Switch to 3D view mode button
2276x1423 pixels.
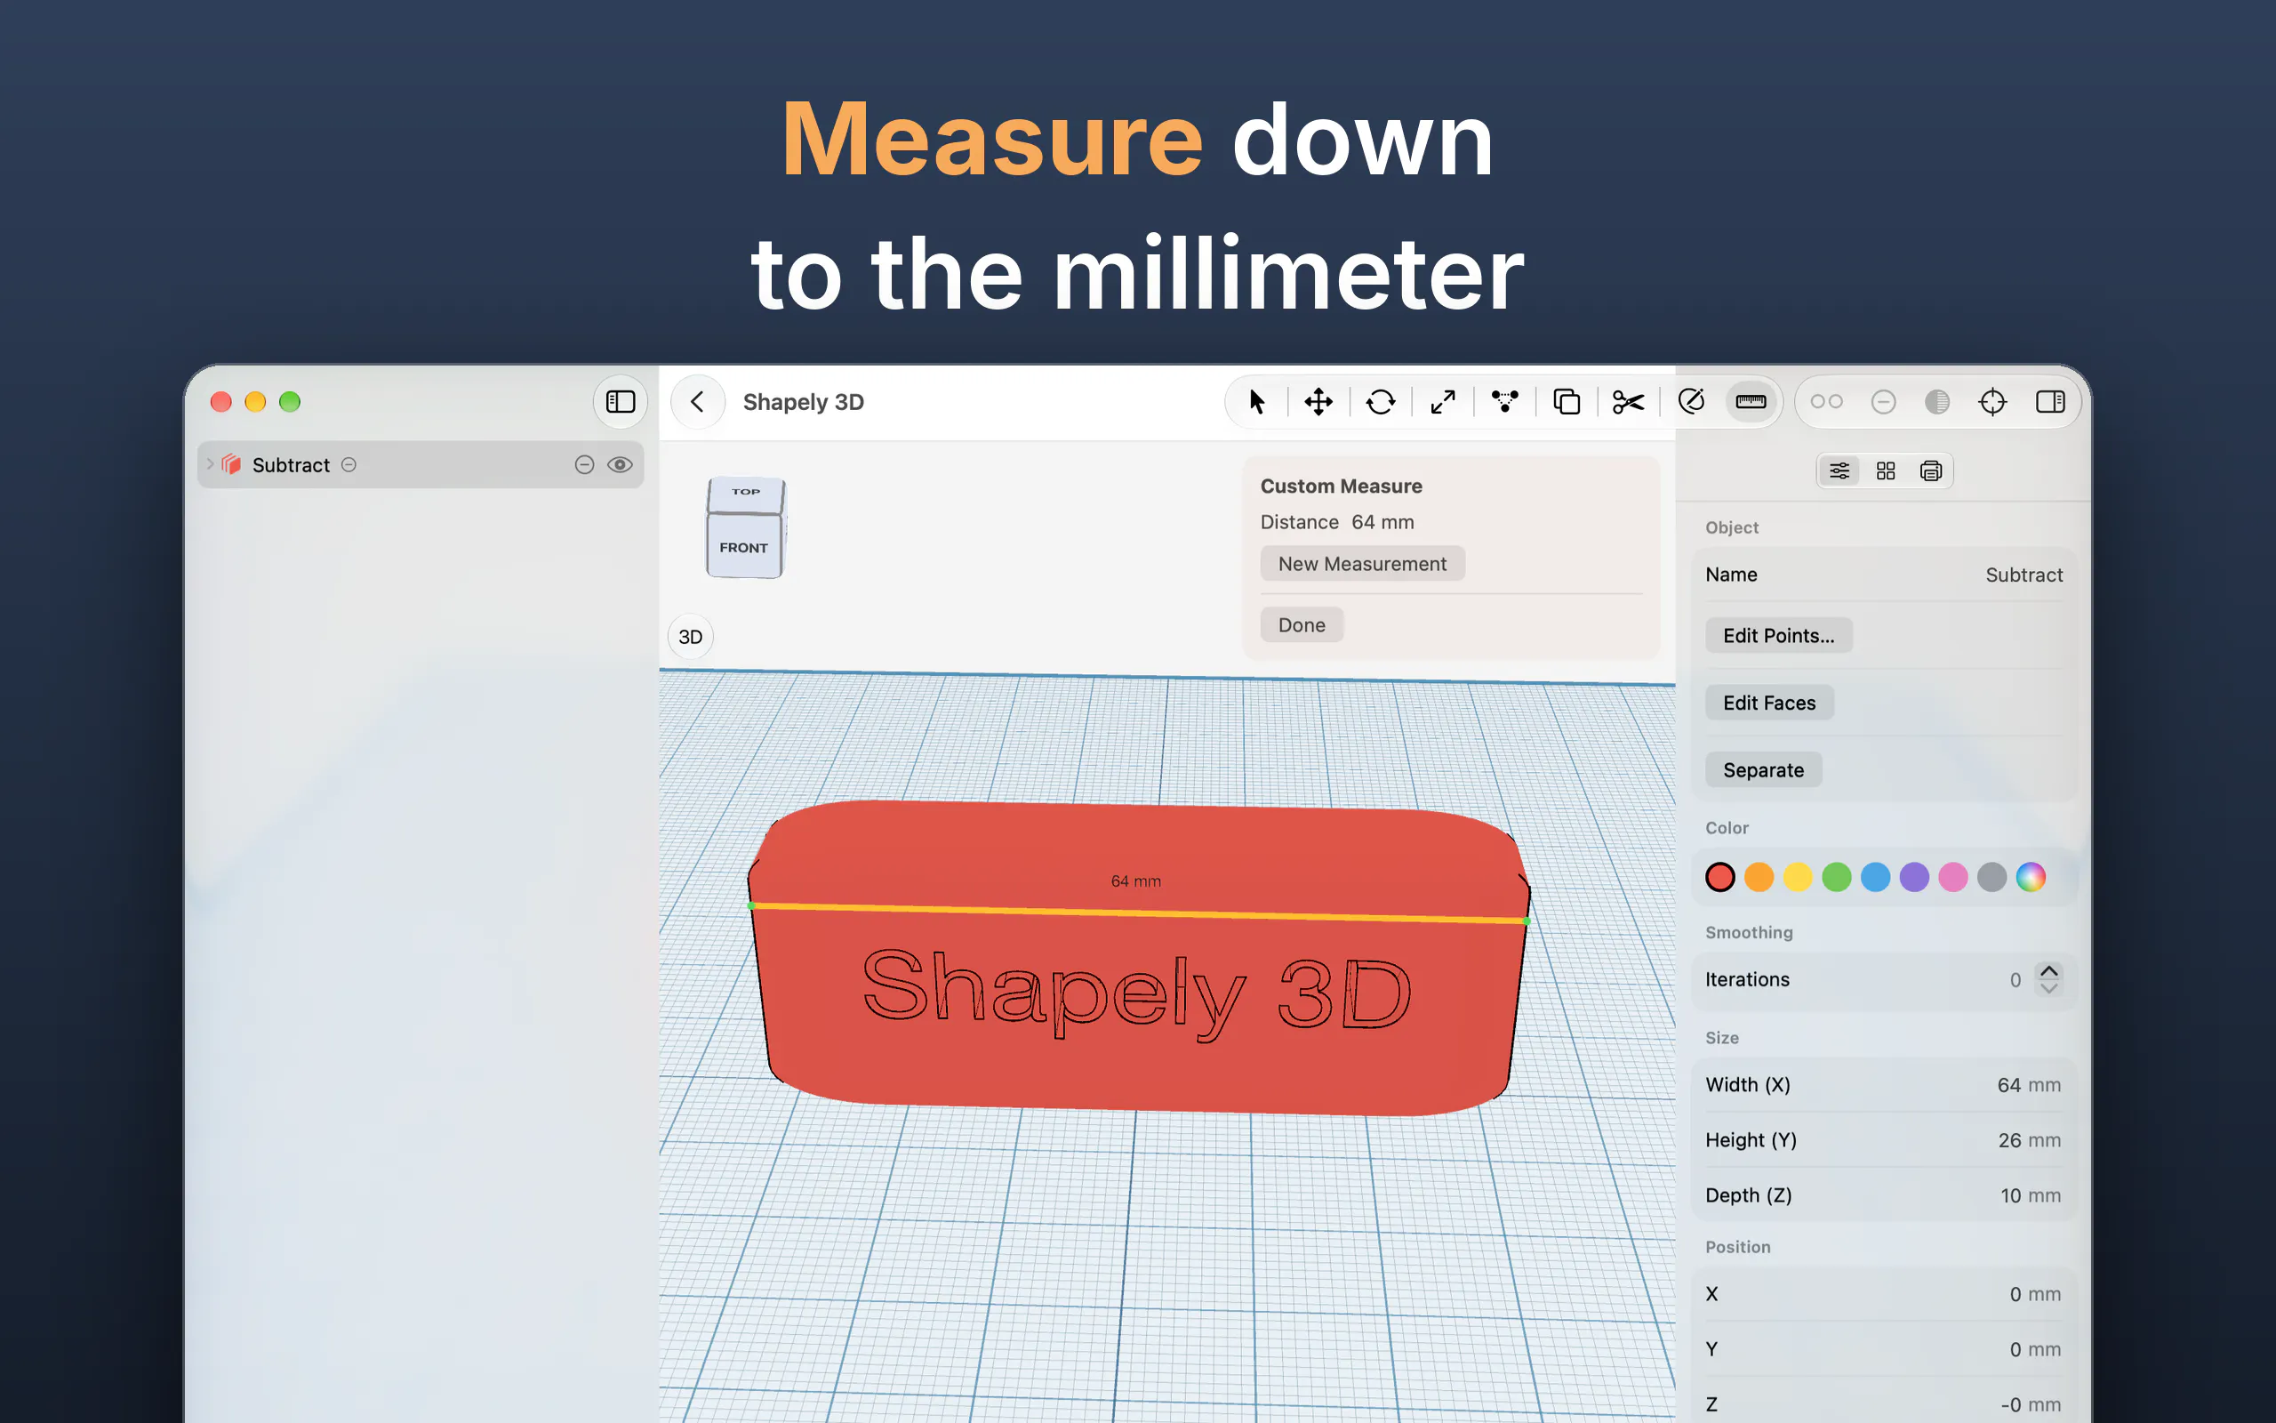pos(690,637)
